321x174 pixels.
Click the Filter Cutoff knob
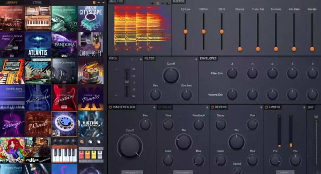coord(171,75)
